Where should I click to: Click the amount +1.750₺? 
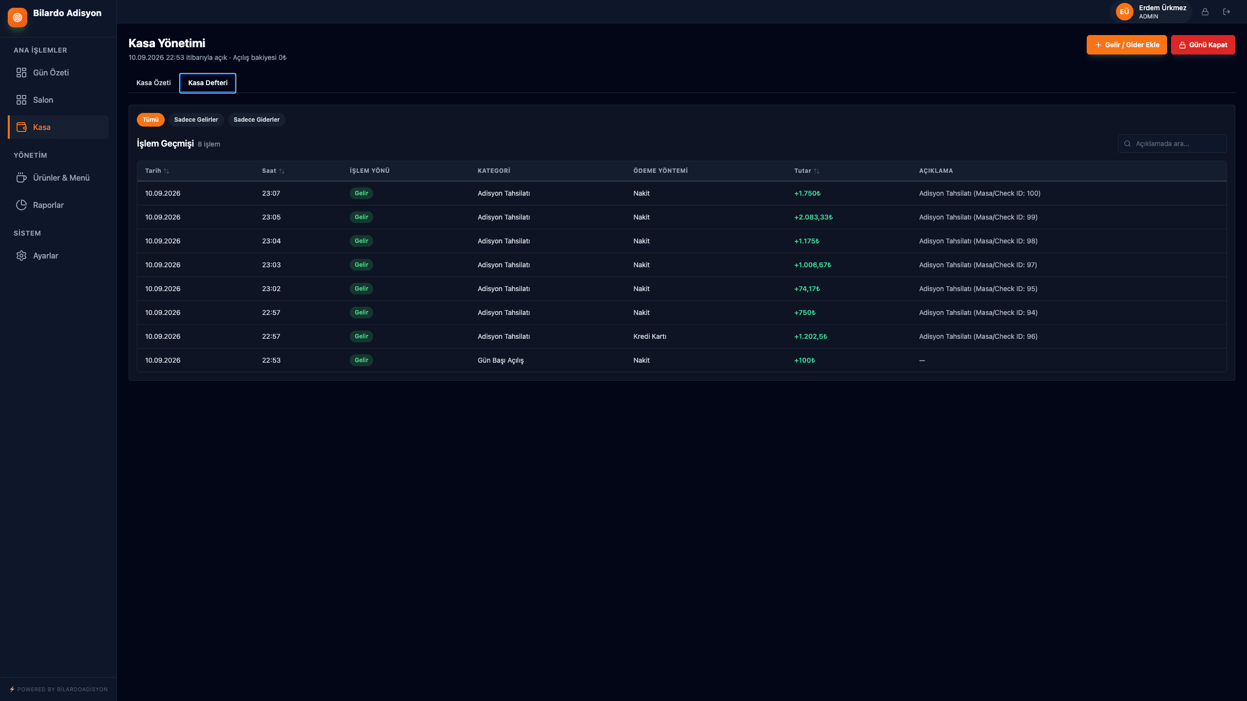(x=807, y=193)
